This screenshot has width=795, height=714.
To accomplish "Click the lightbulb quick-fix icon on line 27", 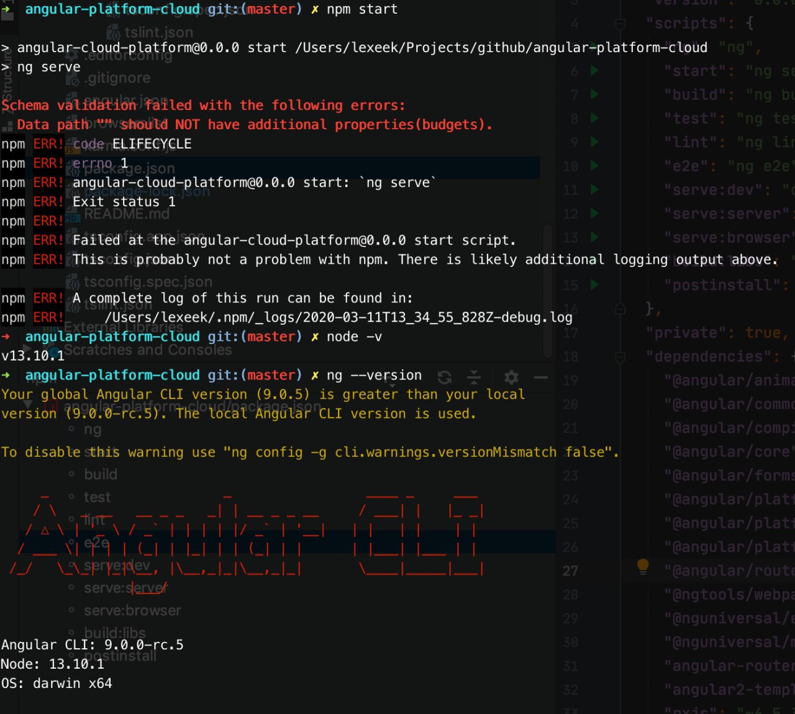I will pos(643,566).
